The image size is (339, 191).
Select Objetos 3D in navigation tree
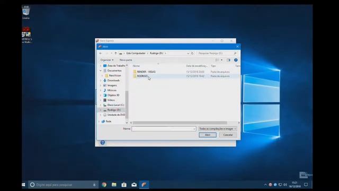[113, 95]
